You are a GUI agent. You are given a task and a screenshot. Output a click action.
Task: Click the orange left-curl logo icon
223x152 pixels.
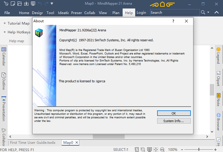(x=154, y=5)
